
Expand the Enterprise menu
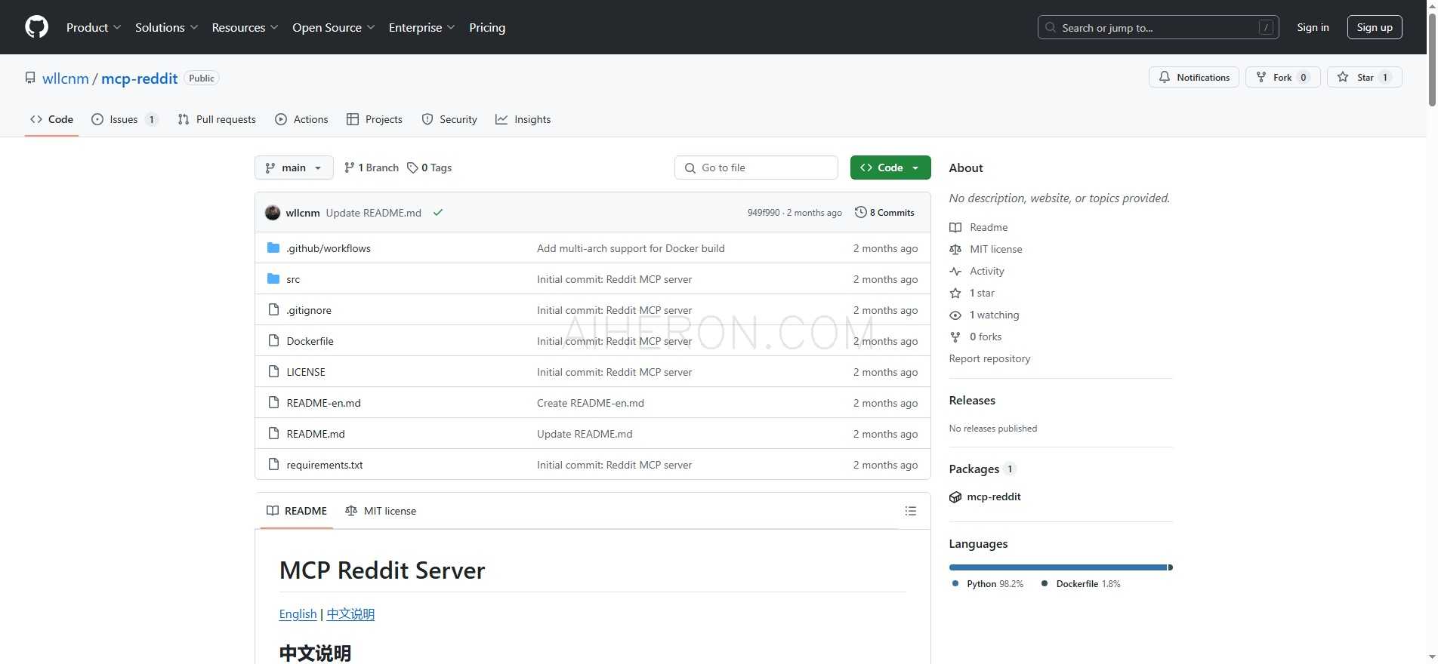[x=422, y=27]
